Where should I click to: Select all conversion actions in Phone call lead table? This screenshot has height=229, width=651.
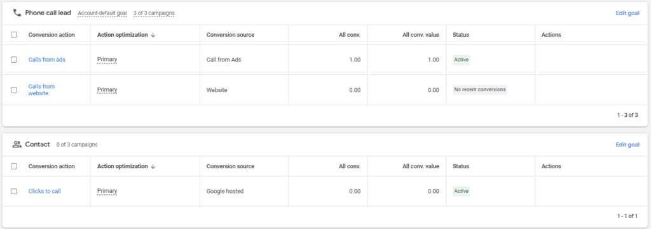14,35
